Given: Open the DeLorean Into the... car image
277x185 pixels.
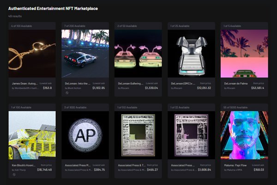Looking at the screenshot, I should (85, 54).
